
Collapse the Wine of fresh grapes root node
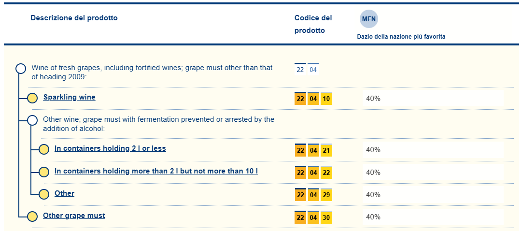click(21, 68)
